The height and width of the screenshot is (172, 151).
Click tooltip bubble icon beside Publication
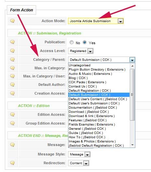12,42
